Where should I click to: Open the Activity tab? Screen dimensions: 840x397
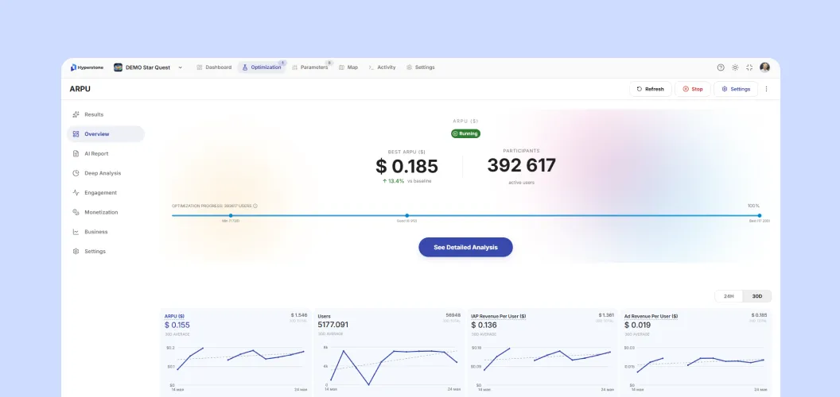(382, 67)
